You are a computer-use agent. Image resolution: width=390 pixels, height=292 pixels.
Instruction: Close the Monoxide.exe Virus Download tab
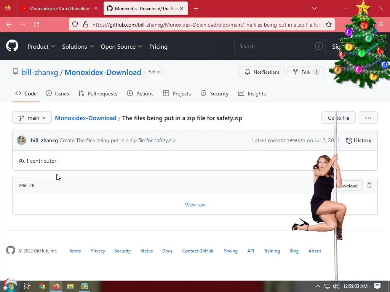96,8
